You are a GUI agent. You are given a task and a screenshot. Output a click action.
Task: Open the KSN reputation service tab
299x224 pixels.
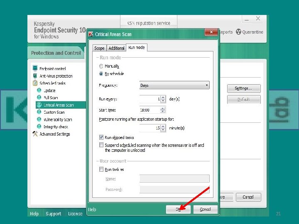click(149, 23)
